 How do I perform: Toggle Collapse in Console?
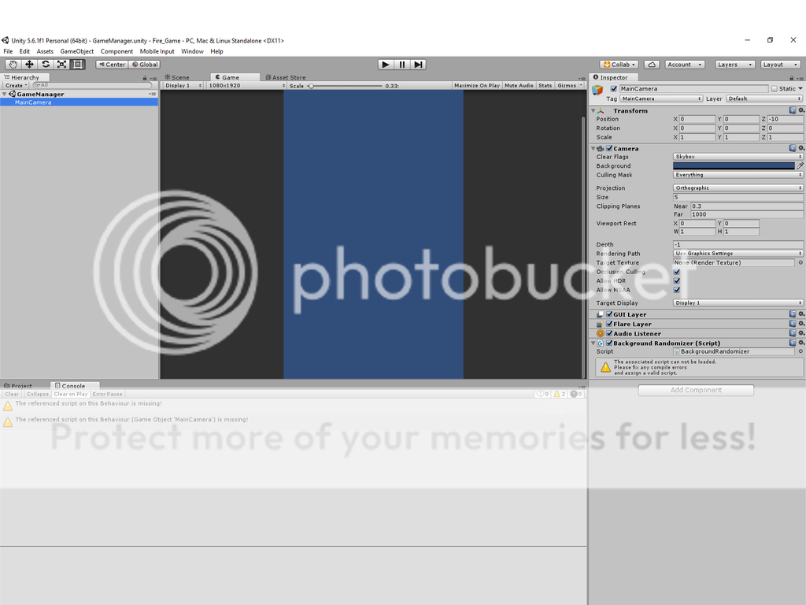(38, 394)
